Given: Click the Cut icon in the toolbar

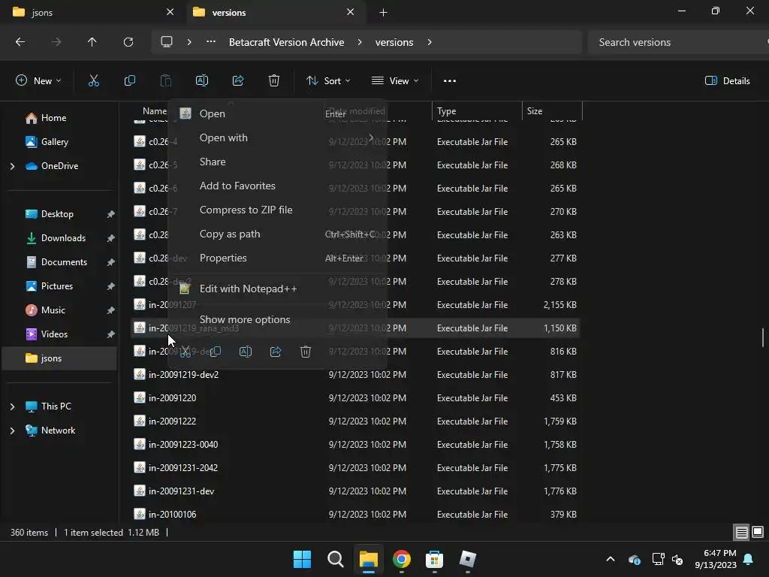Looking at the screenshot, I should point(93,81).
